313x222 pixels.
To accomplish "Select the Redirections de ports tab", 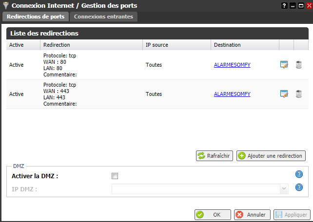I will click(36, 17).
